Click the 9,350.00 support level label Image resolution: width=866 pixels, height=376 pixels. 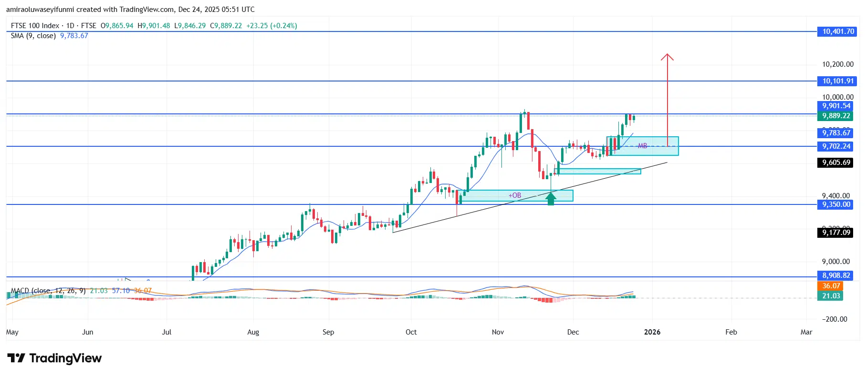point(836,204)
